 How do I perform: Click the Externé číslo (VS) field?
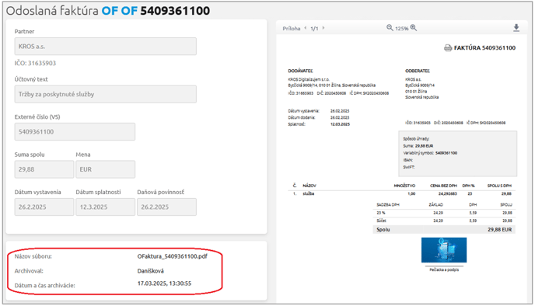75,131
